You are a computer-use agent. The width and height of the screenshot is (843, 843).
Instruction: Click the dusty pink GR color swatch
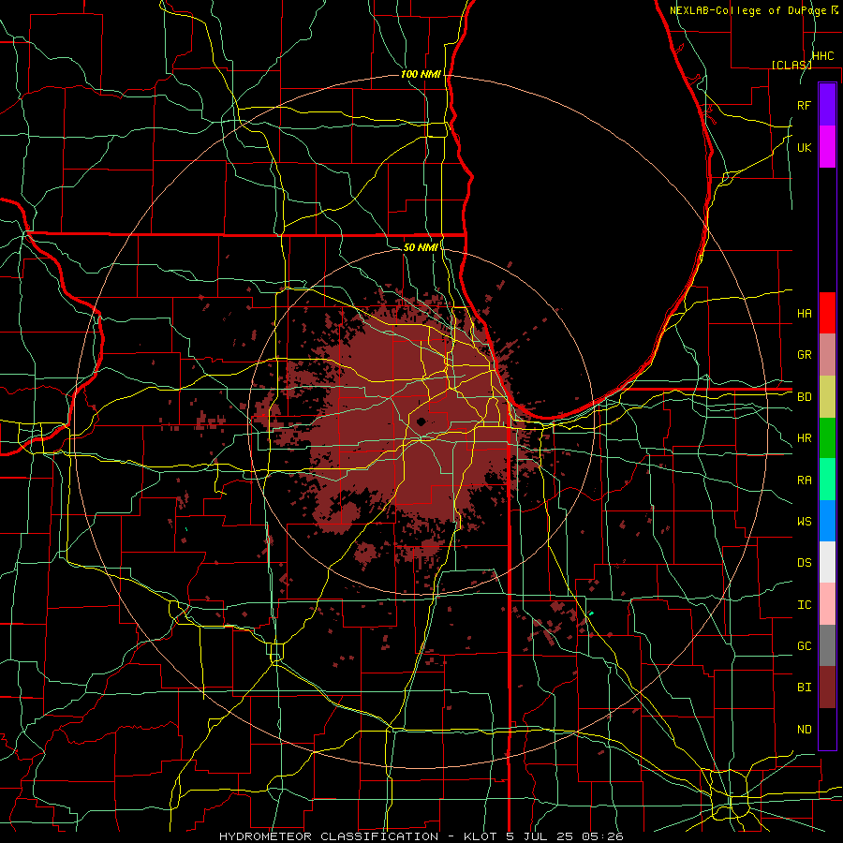click(827, 355)
